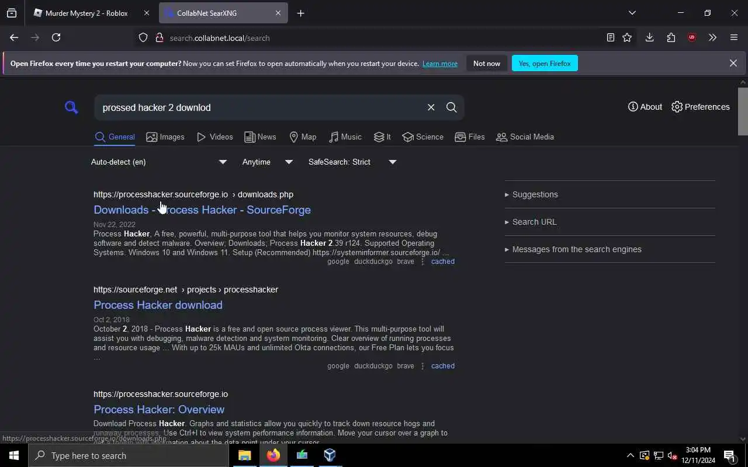
Task: Open Downloads - Process Hacker - SourceForge result
Action: click(202, 210)
